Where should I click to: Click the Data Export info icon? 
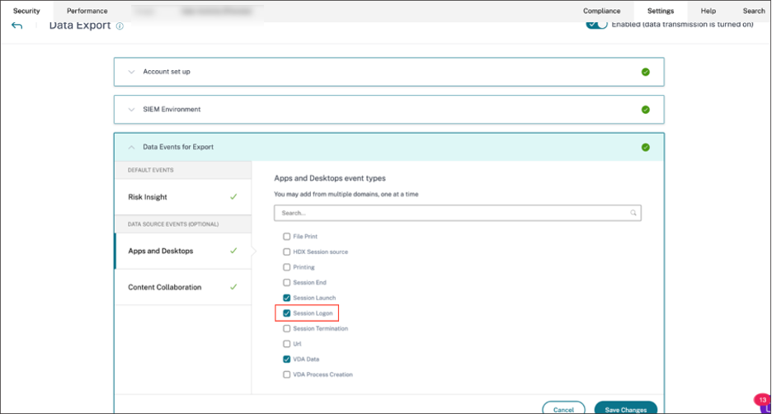120,26
